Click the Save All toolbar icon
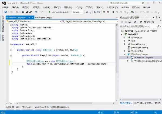162x114 pixels. point(31,12)
